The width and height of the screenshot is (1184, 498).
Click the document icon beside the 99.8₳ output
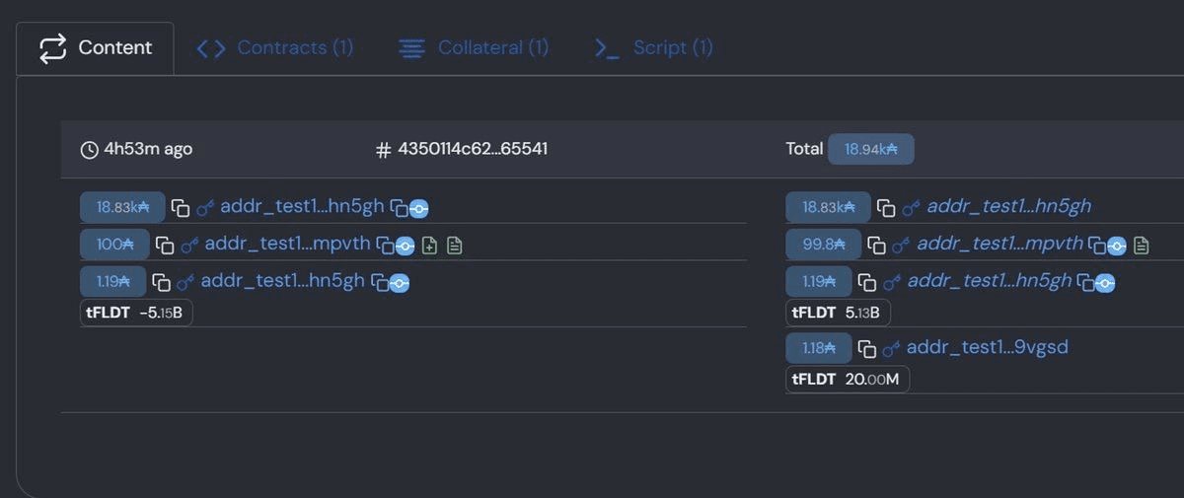click(x=1142, y=245)
